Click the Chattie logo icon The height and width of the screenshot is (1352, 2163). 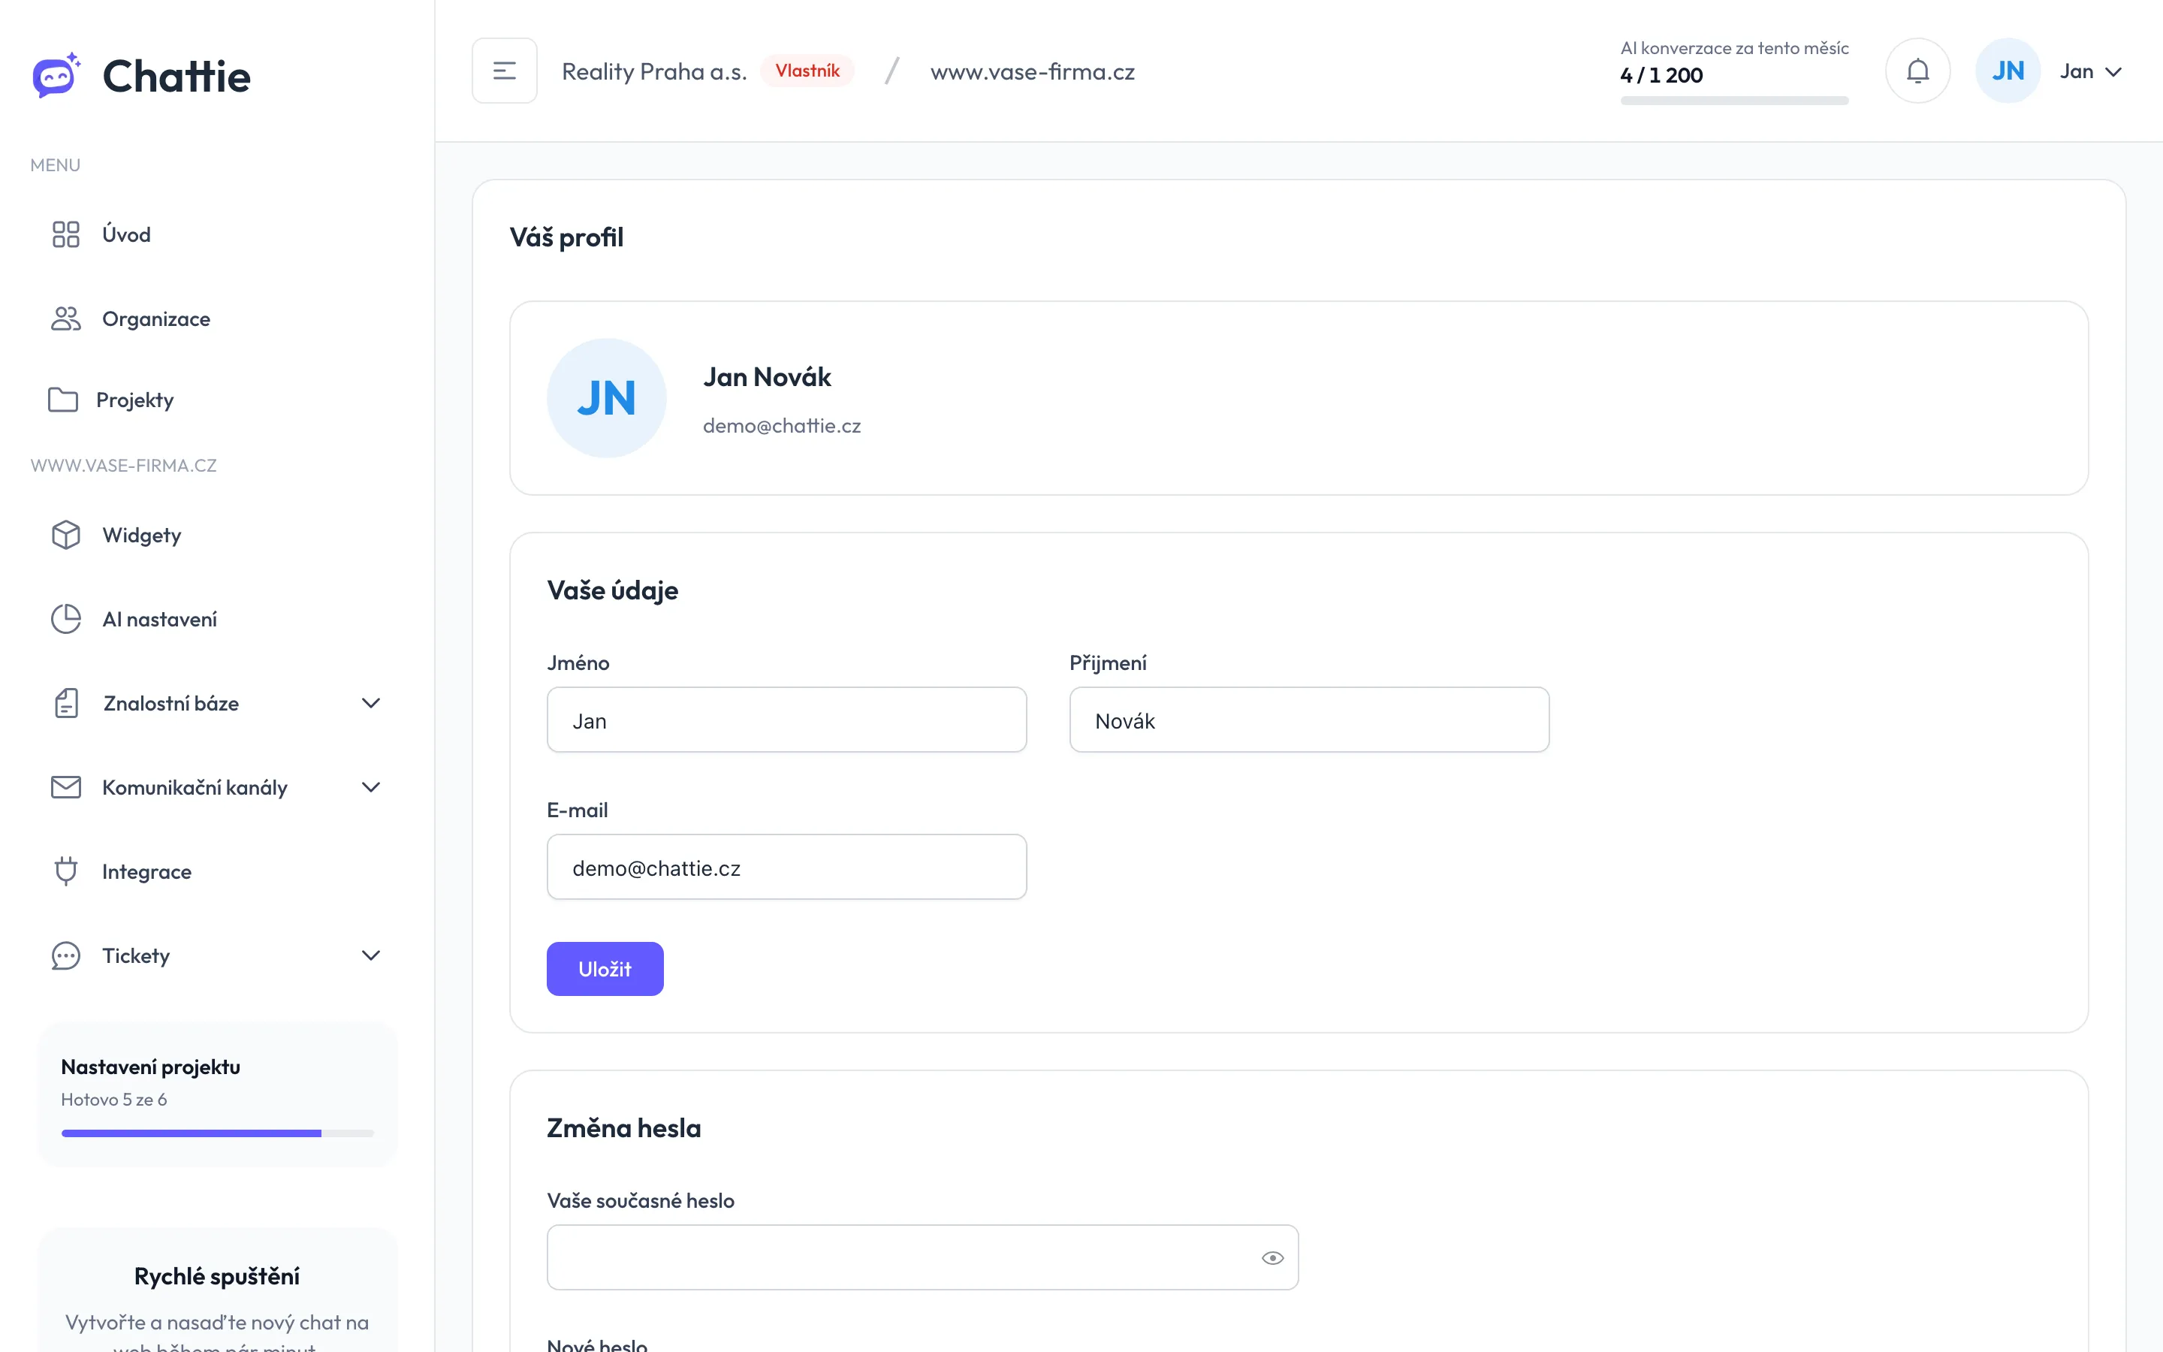pyautogui.click(x=56, y=75)
